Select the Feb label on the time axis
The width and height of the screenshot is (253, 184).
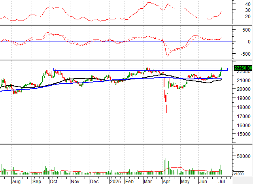click(129, 181)
